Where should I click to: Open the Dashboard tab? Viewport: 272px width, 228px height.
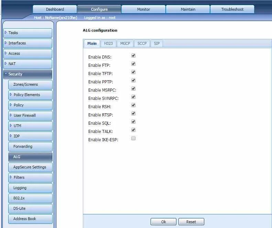[x=55, y=9]
